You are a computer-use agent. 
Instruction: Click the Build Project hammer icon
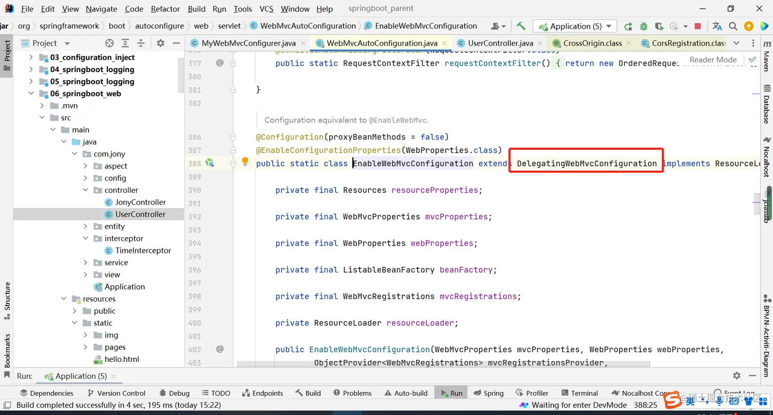(x=521, y=26)
